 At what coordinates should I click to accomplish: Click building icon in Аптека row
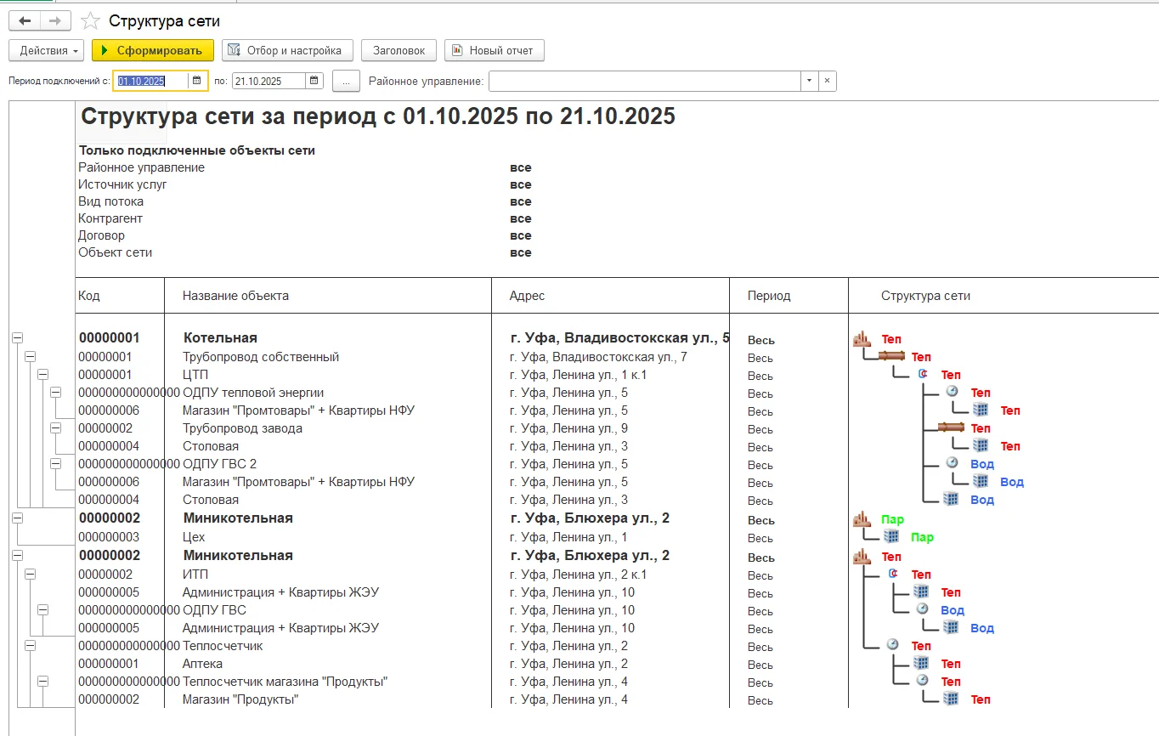[921, 663]
